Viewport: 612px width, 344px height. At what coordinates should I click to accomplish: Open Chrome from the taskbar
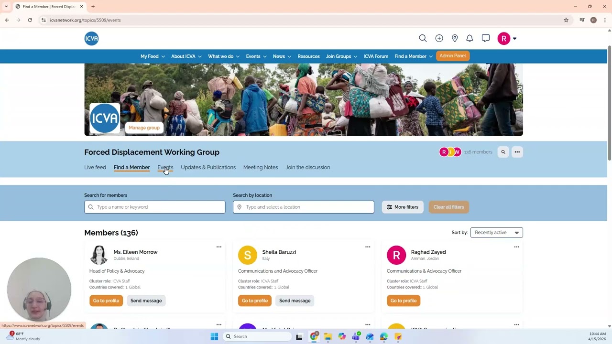pyautogui.click(x=314, y=336)
